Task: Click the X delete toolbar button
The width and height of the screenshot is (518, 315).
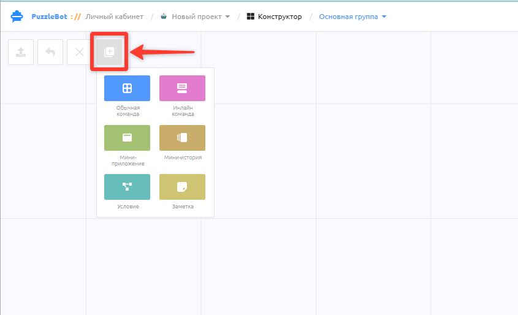Action: (79, 52)
